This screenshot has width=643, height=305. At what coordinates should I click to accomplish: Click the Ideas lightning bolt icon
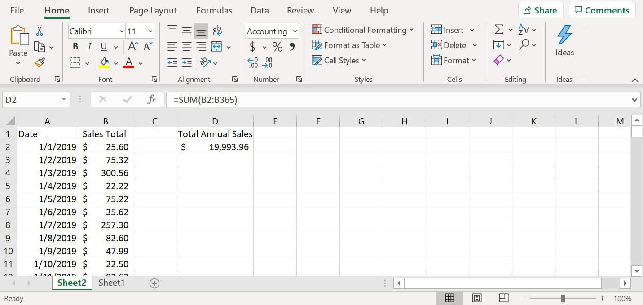564,34
